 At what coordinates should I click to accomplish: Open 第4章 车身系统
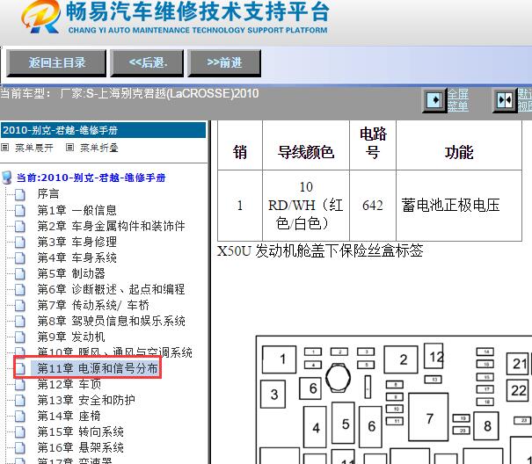pos(77,257)
